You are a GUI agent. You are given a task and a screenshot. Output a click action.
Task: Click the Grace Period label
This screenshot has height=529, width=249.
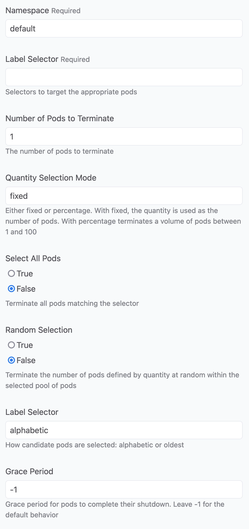(x=29, y=471)
